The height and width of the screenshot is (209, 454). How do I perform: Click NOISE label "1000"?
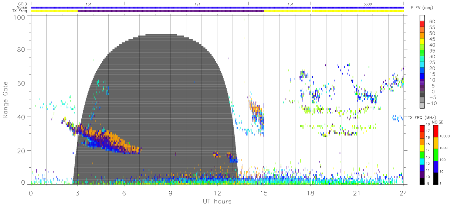coord(444,147)
